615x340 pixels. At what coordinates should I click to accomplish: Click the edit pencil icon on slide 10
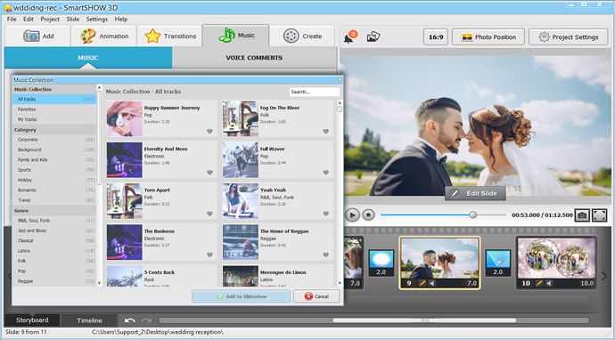point(539,283)
